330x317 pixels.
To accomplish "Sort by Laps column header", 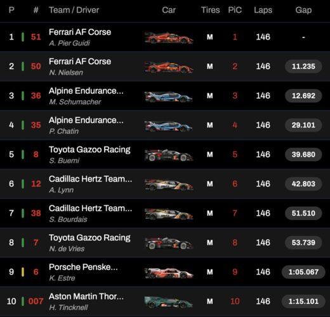I will (263, 10).
